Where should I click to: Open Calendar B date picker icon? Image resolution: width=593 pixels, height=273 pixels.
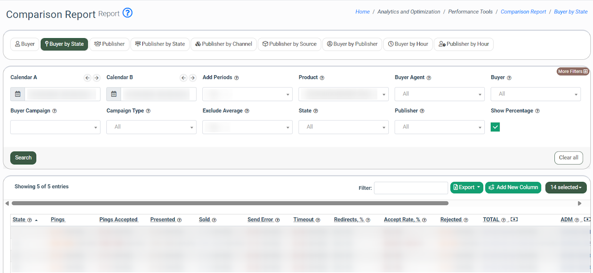(114, 94)
